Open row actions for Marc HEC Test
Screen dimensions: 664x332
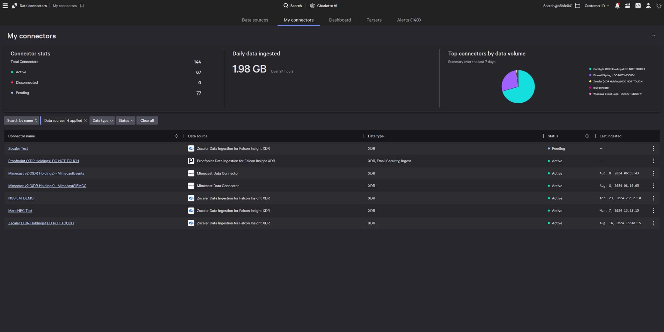654,211
